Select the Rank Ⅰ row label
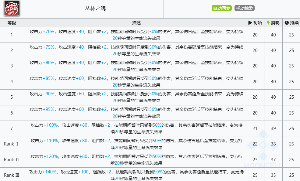Image resolution: width=300 pixels, height=181 pixels. (x=12, y=144)
